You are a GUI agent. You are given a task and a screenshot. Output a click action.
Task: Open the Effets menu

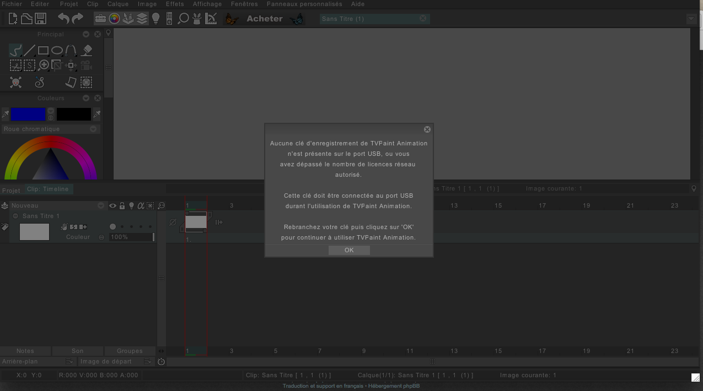pyautogui.click(x=175, y=4)
